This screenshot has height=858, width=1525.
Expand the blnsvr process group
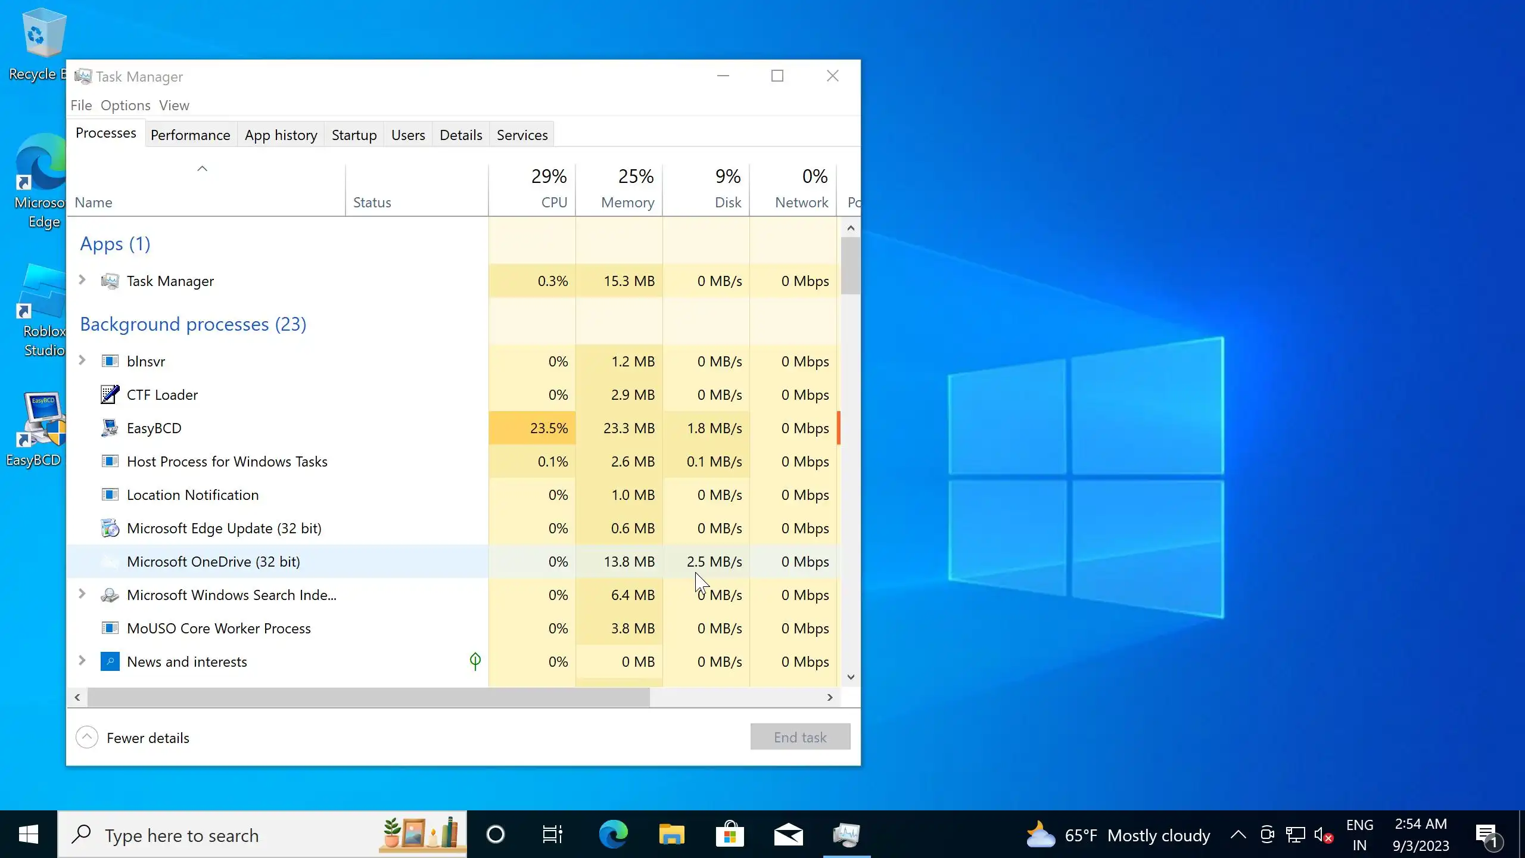tap(82, 360)
